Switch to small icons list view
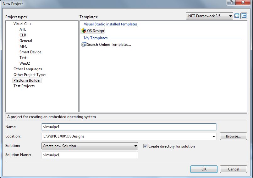The width and height of the screenshot is (253, 178). pyautogui.click(x=244, y=16)
